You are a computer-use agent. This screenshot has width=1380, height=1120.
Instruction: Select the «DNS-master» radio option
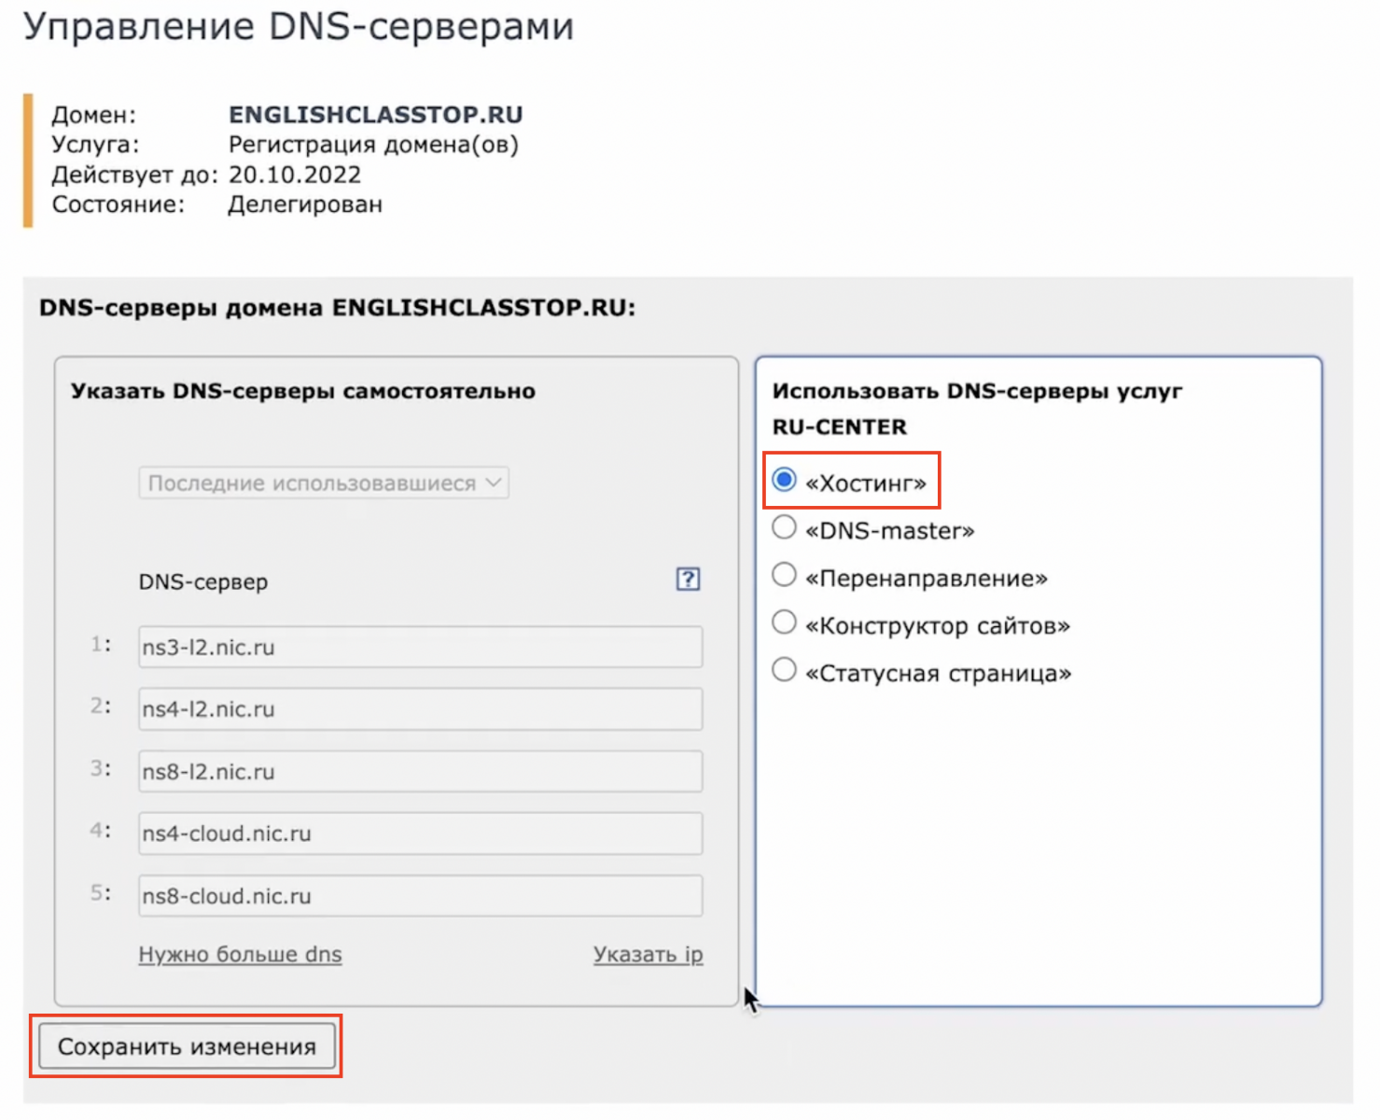pyautogui.click(x=784, y=528)
